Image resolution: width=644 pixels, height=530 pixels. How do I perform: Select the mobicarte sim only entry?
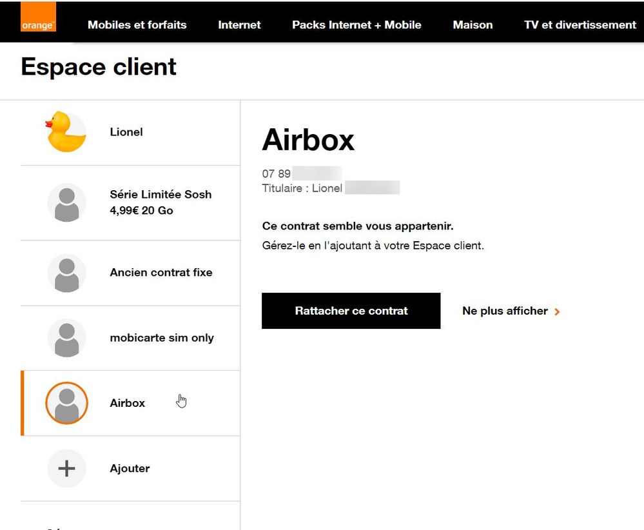(162, 338)
